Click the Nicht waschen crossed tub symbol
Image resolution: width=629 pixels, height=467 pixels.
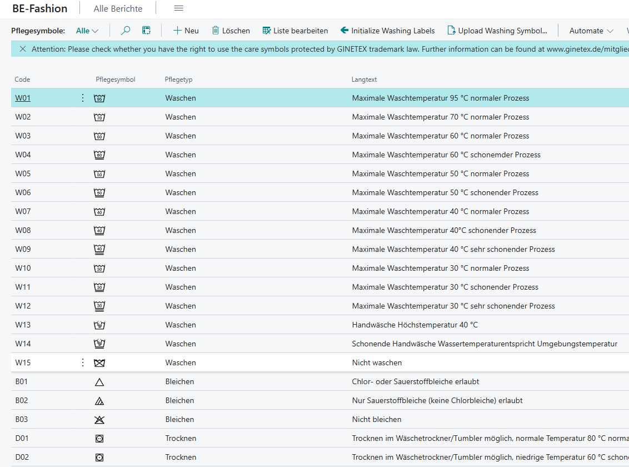pyautogui.click(x=99, y=363)
